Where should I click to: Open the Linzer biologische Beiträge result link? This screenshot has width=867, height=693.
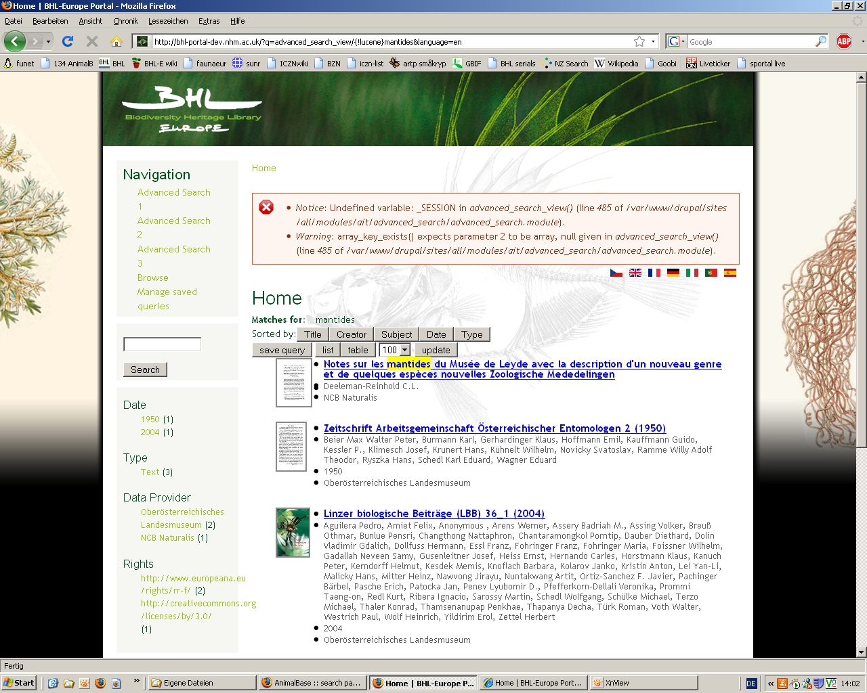[433, 514]
